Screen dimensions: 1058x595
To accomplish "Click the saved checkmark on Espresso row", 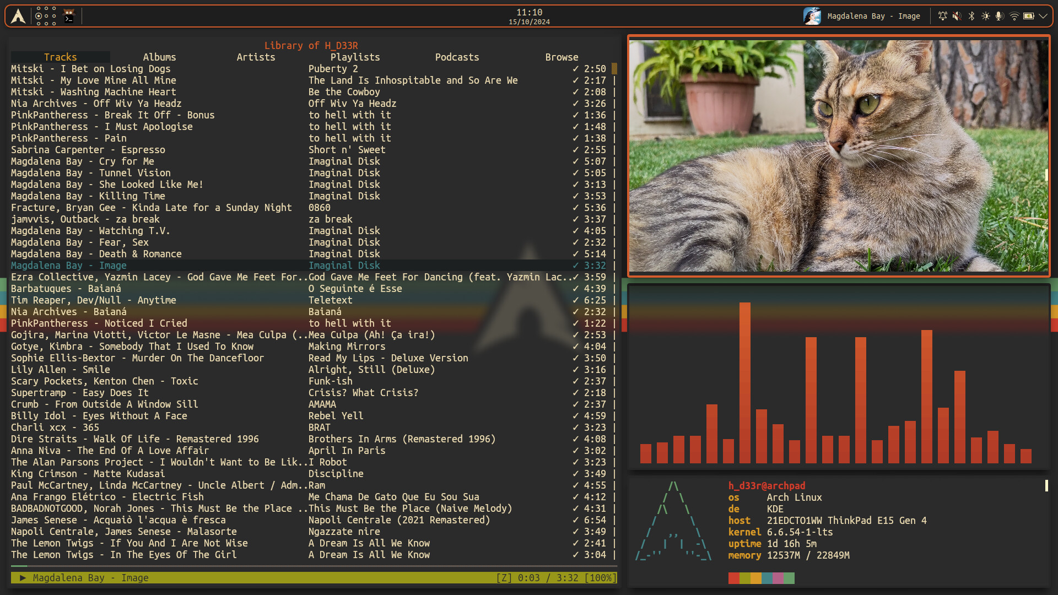I will 575,150.
